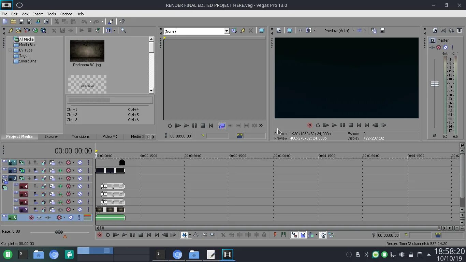466x262 pixels.
Task: Click the lightning bolt remove unused media icon
Action: [x=11, y=30]
